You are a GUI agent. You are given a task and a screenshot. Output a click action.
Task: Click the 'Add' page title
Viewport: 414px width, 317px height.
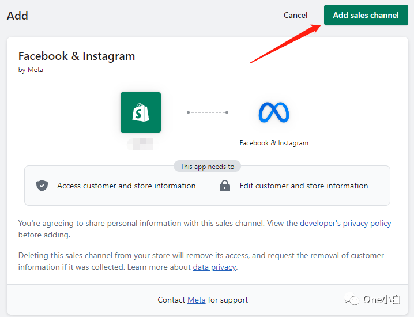pyautogui.click(x=17, y=16)
